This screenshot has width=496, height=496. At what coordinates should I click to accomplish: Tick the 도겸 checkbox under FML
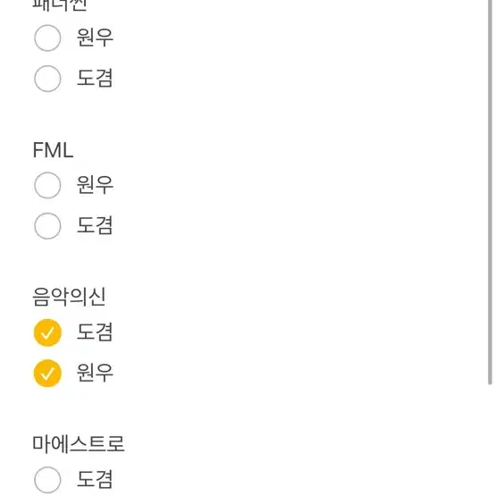[x=47, y=226]
